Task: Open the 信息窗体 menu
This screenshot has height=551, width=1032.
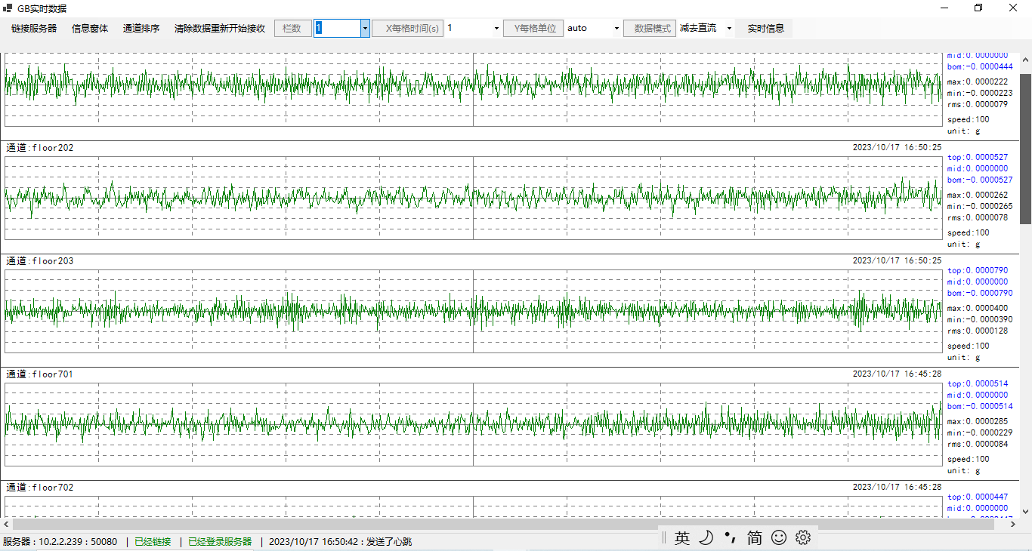Action: click(90, 29)
